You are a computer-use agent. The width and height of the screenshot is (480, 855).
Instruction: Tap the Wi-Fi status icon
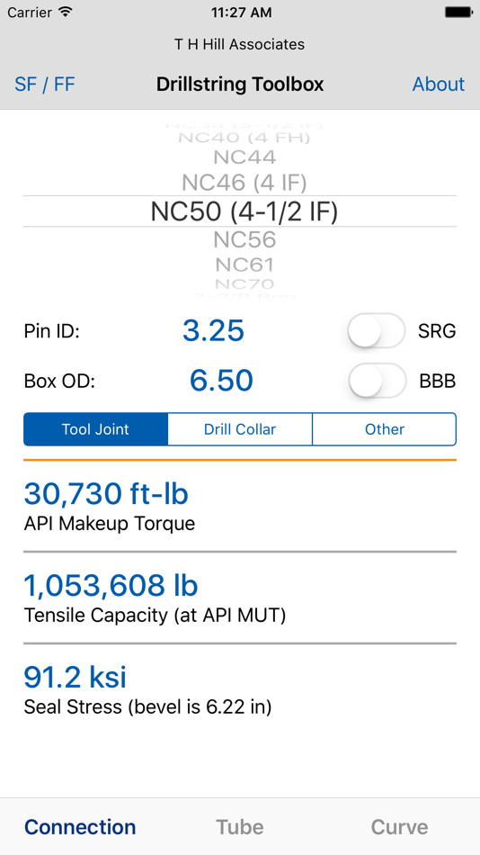[x=66, y=12]
